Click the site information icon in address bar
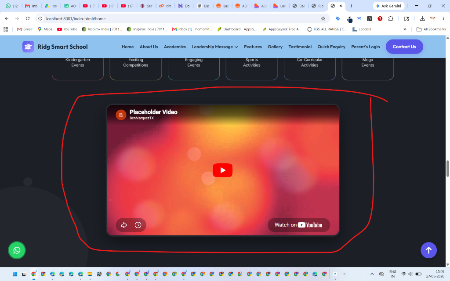 40,18
